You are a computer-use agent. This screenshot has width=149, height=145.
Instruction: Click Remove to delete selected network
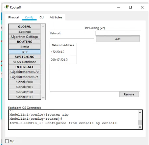[129, 94]
